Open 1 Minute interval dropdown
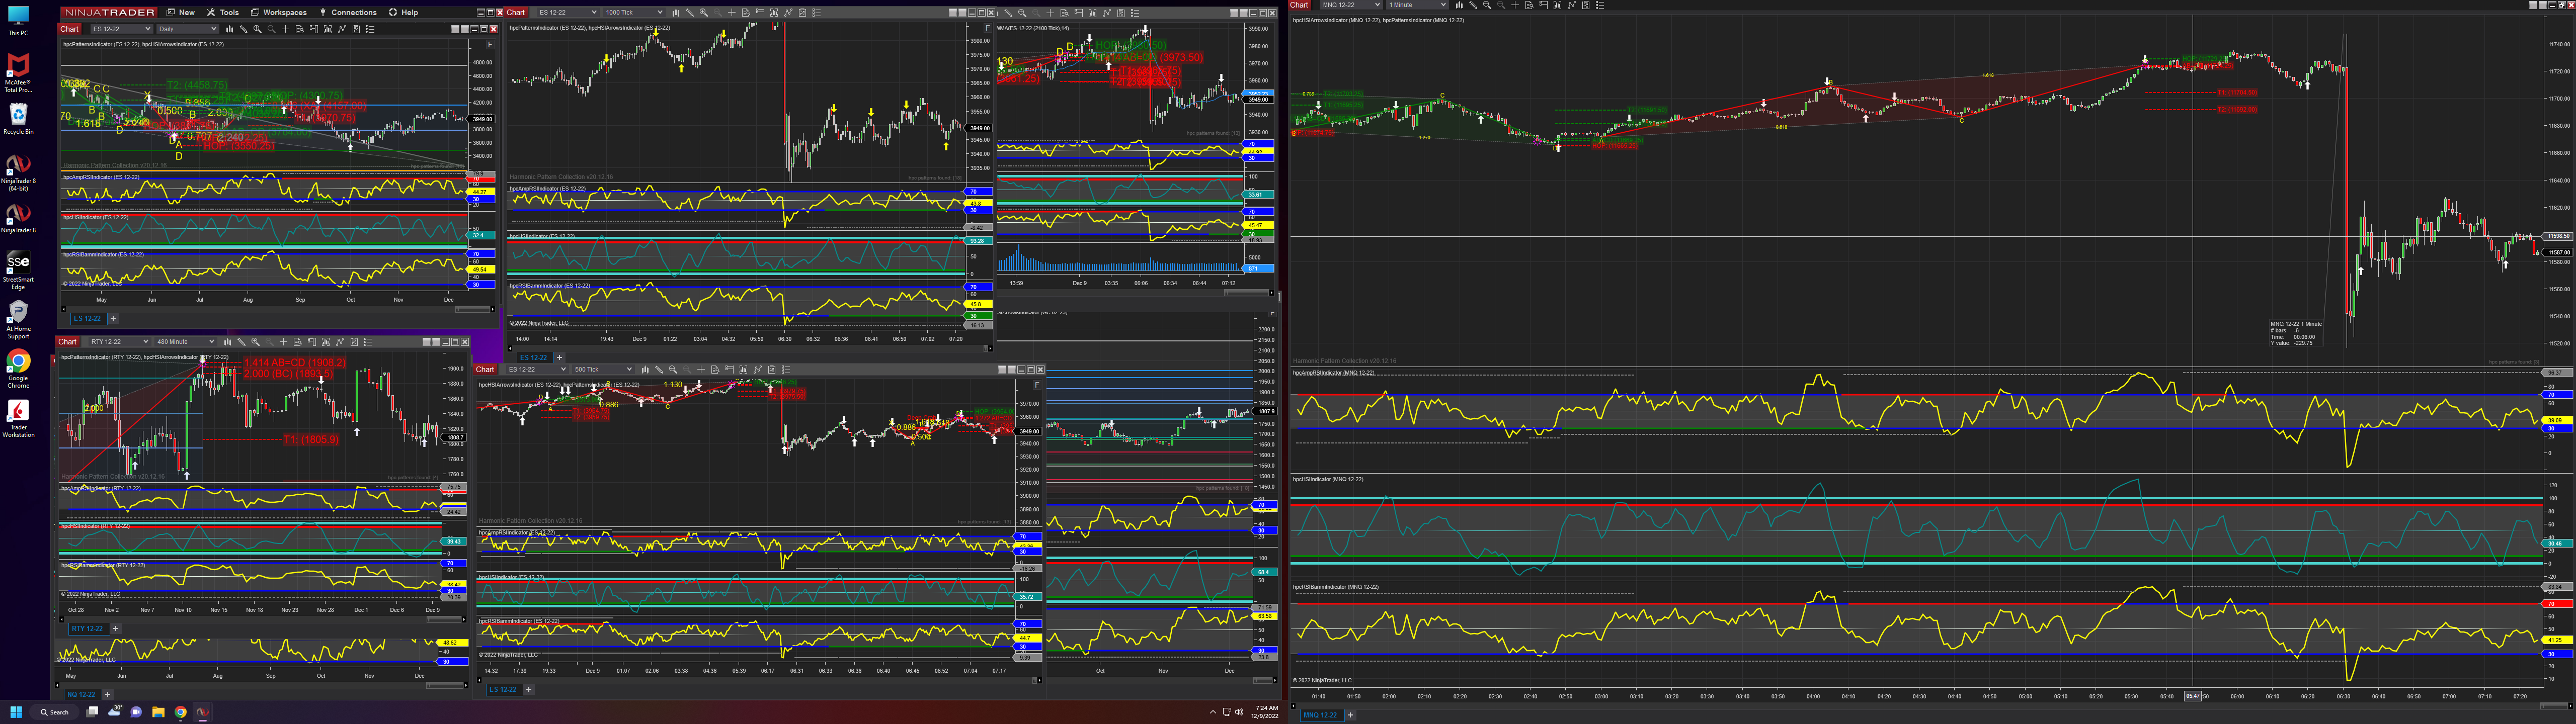Viewport: 2576px width, 724px height. [x=1443, y=5]
